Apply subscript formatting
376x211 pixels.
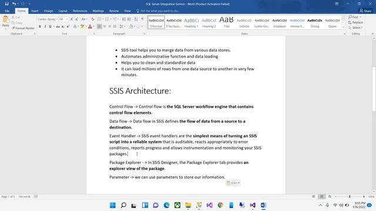pyautogui.click(x=63, y=26)
